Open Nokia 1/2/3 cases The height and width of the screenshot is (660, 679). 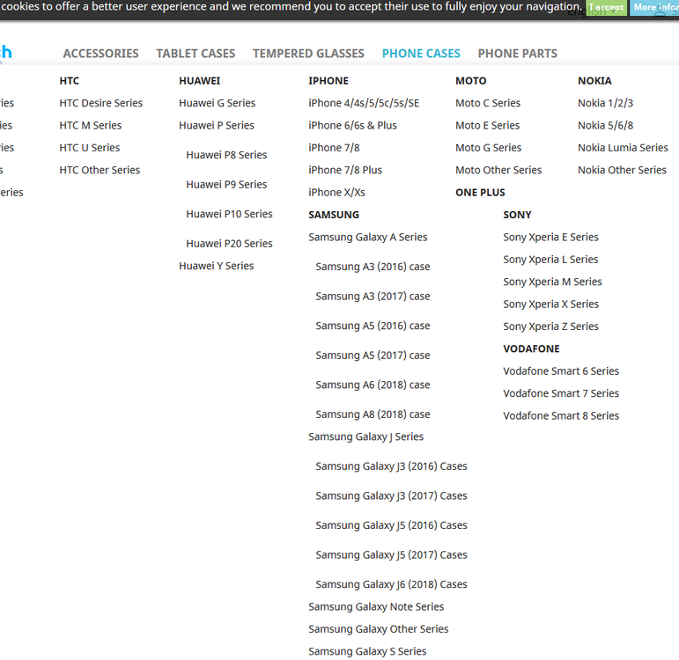[x=605, y=103]
